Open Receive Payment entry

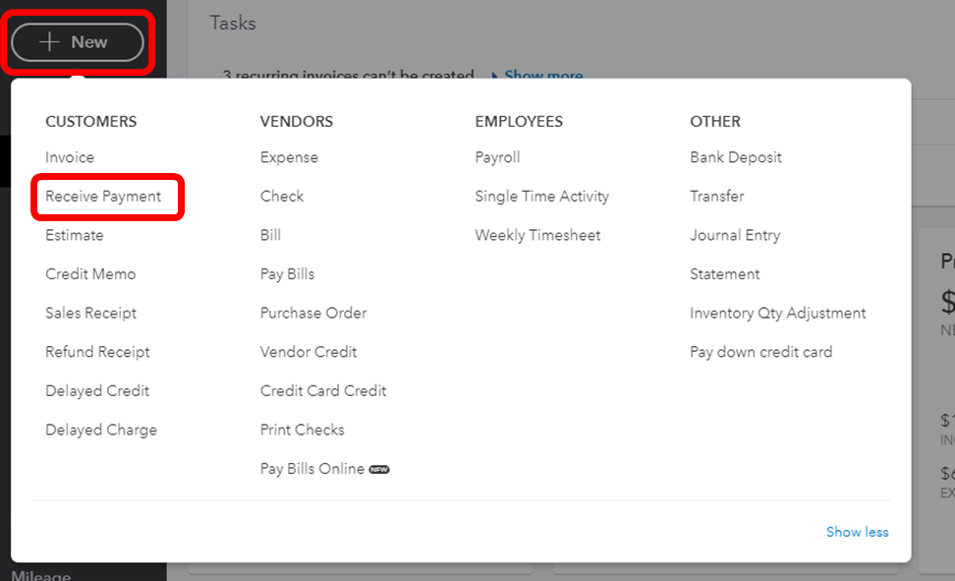tap(103, 197)
